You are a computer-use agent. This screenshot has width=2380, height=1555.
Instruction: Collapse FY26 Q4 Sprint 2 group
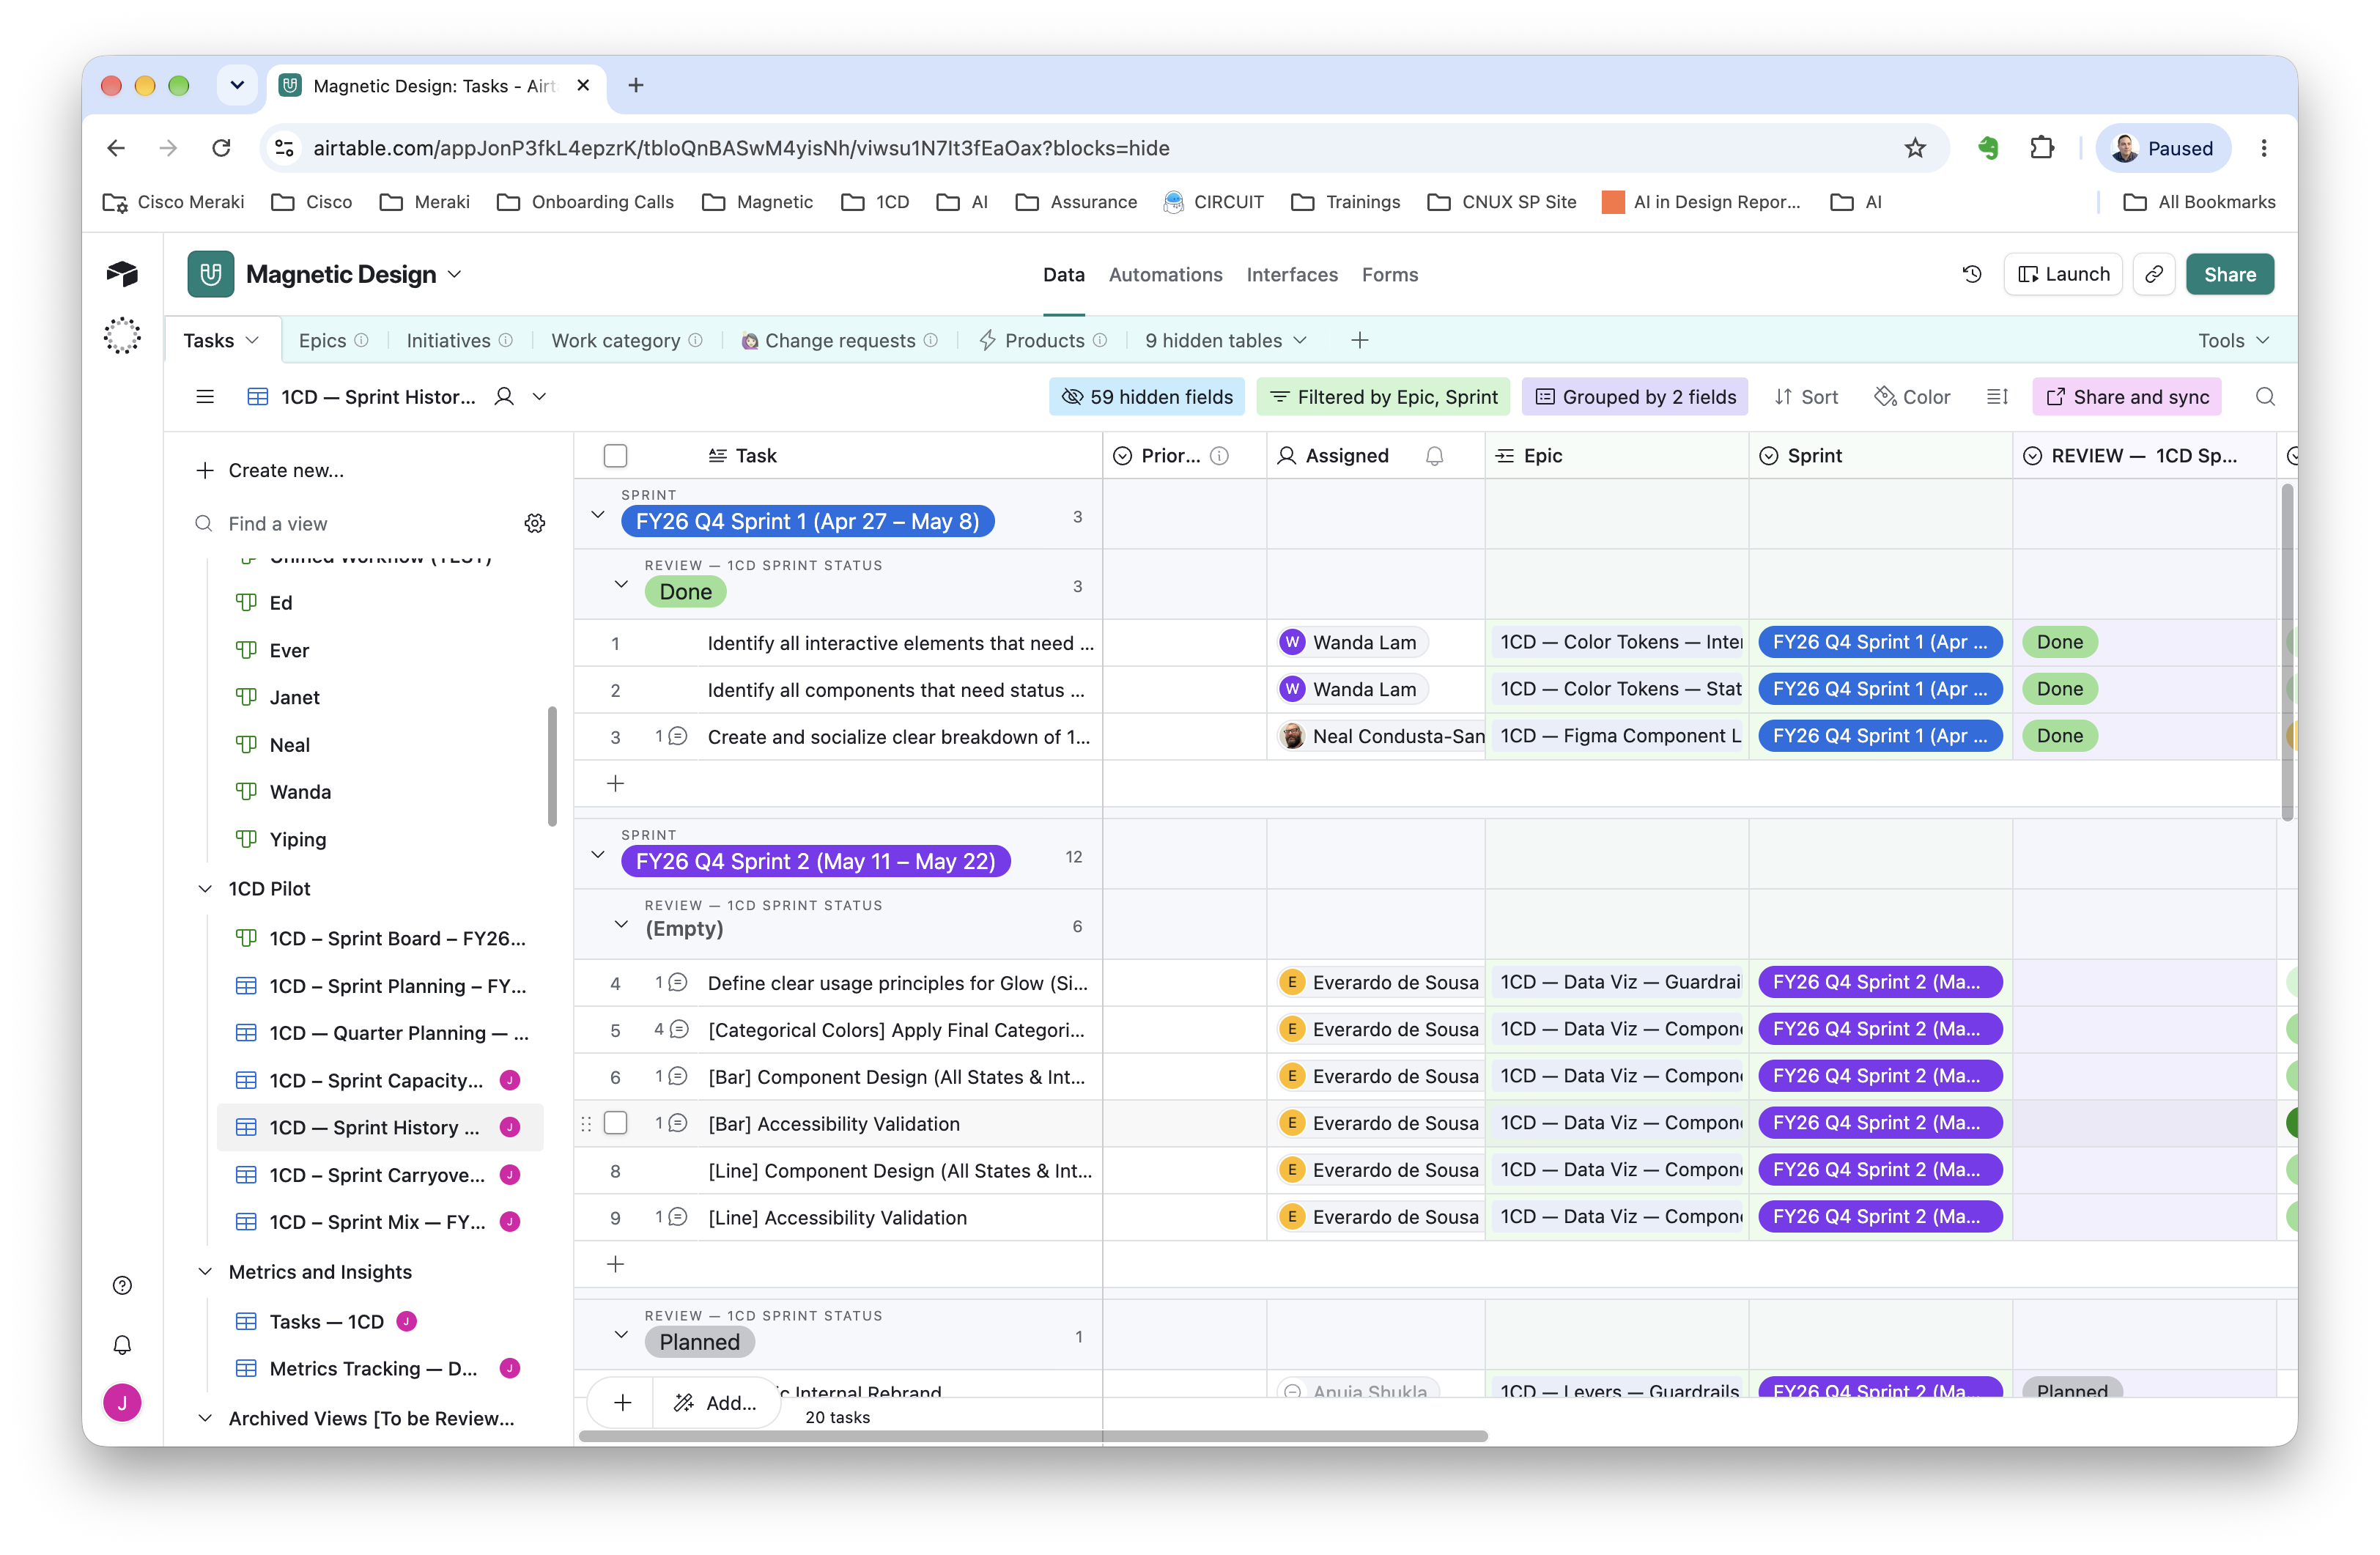pos(598,855)
